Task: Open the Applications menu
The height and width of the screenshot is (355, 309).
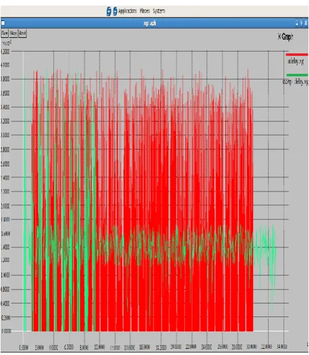Action: pyautogui.click(x=127, y=11)
